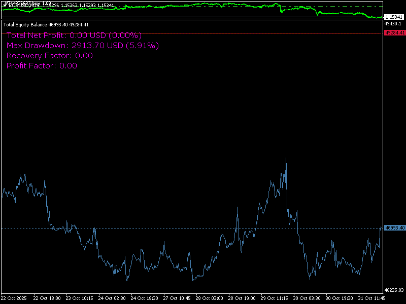Click the '24 Oct 18:30' time axis label
The height and width of the screenshot is (304, 406).
click(x=144, y=298)
